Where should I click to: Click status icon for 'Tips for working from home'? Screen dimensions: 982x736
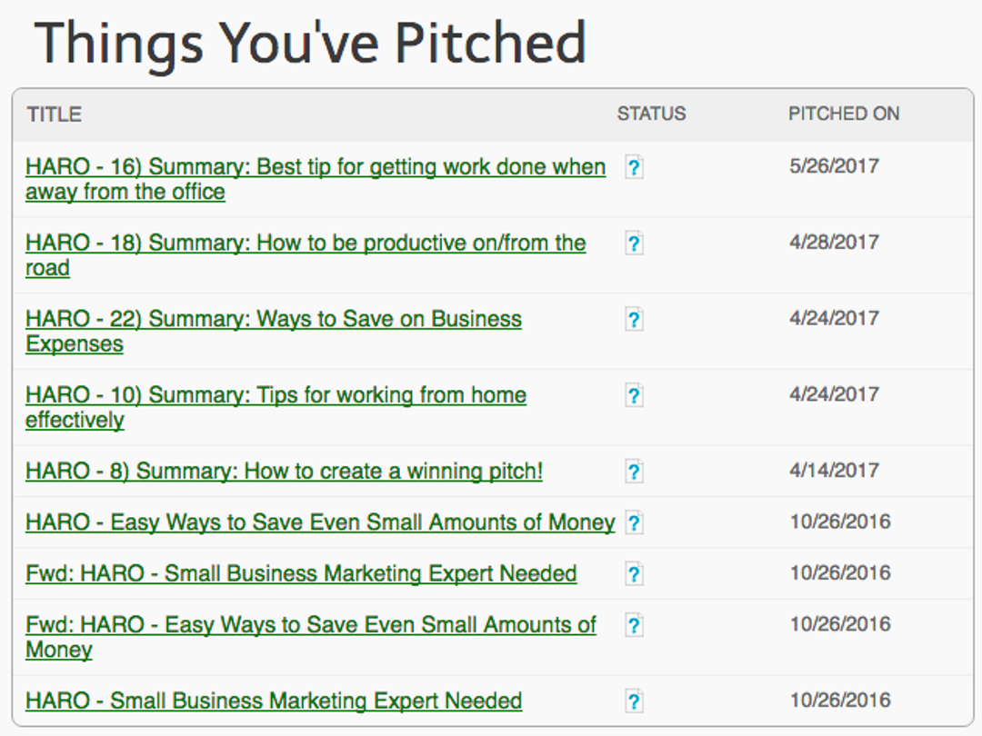tap(634, 396)
